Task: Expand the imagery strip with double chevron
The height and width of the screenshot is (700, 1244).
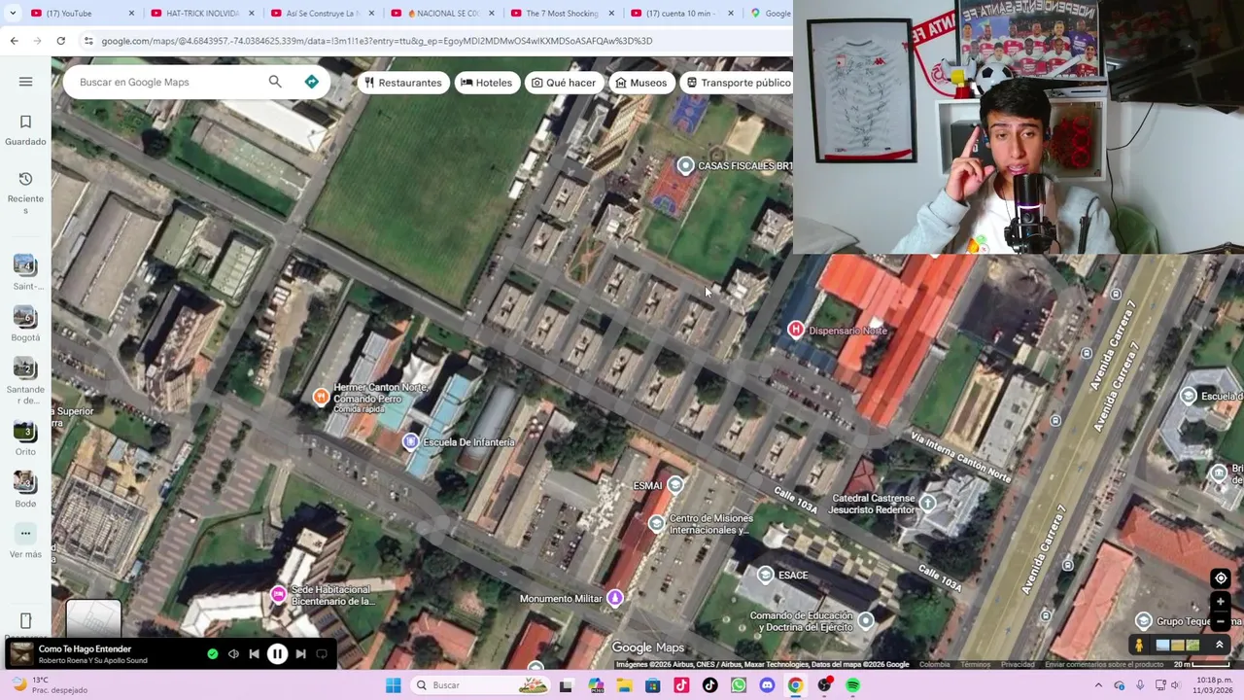Action: coord(1220,645)
